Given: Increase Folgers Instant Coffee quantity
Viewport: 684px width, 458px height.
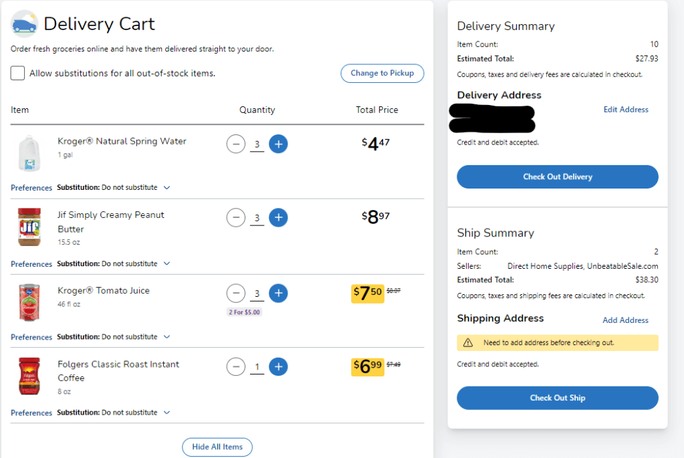Looking at the screenshot, I should (278, 366).
